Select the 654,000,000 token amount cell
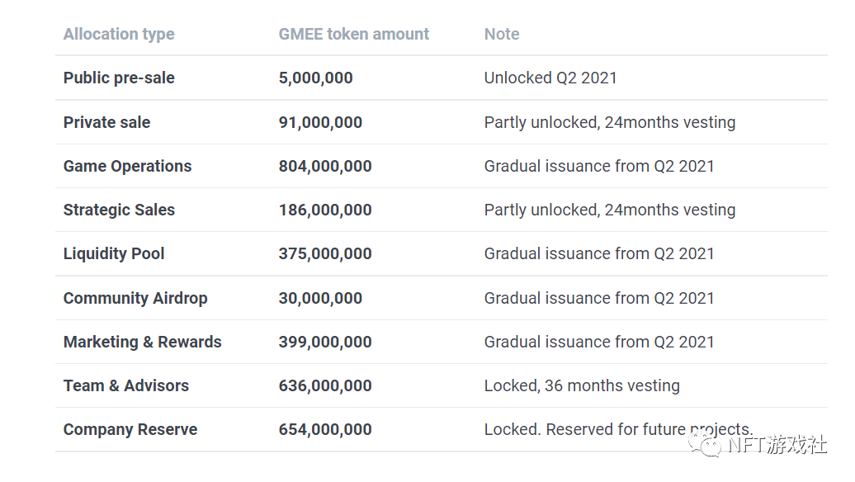This screenshot has width=855, height=482. (x=325, y=430)
